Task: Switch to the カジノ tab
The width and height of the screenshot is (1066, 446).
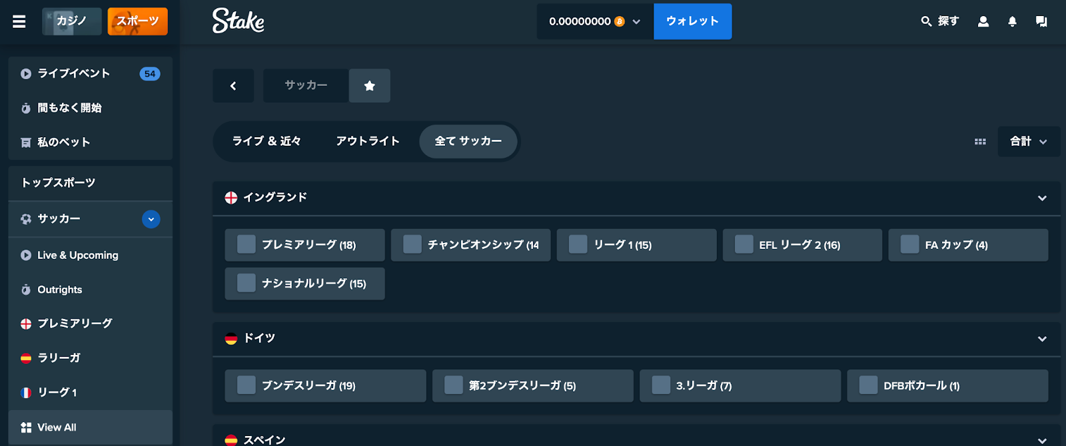Action: (x=72, y=21)
